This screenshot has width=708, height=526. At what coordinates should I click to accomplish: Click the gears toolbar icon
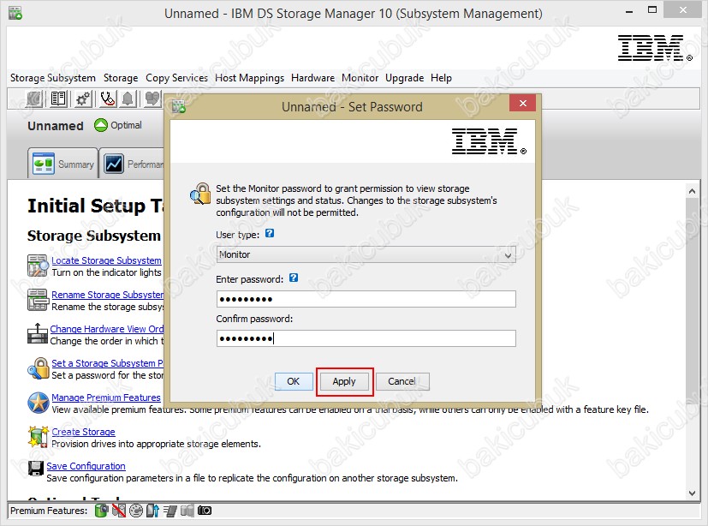point(83,99)
